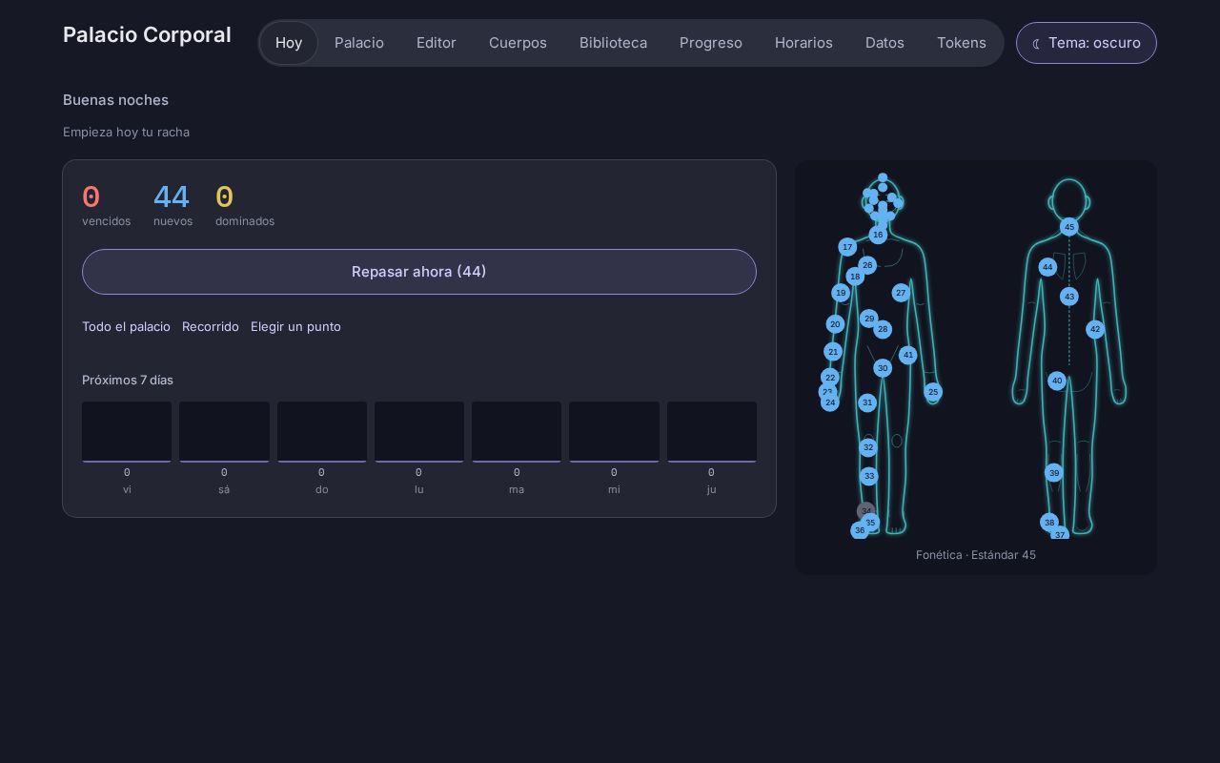Click the 'ju' day bar in forecast
The image size is (1220, 763).
712,432
